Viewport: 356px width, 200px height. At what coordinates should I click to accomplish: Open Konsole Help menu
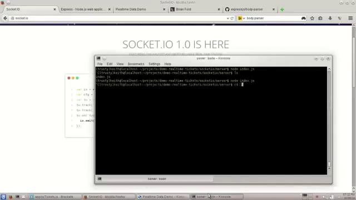[x=167, y=64]
